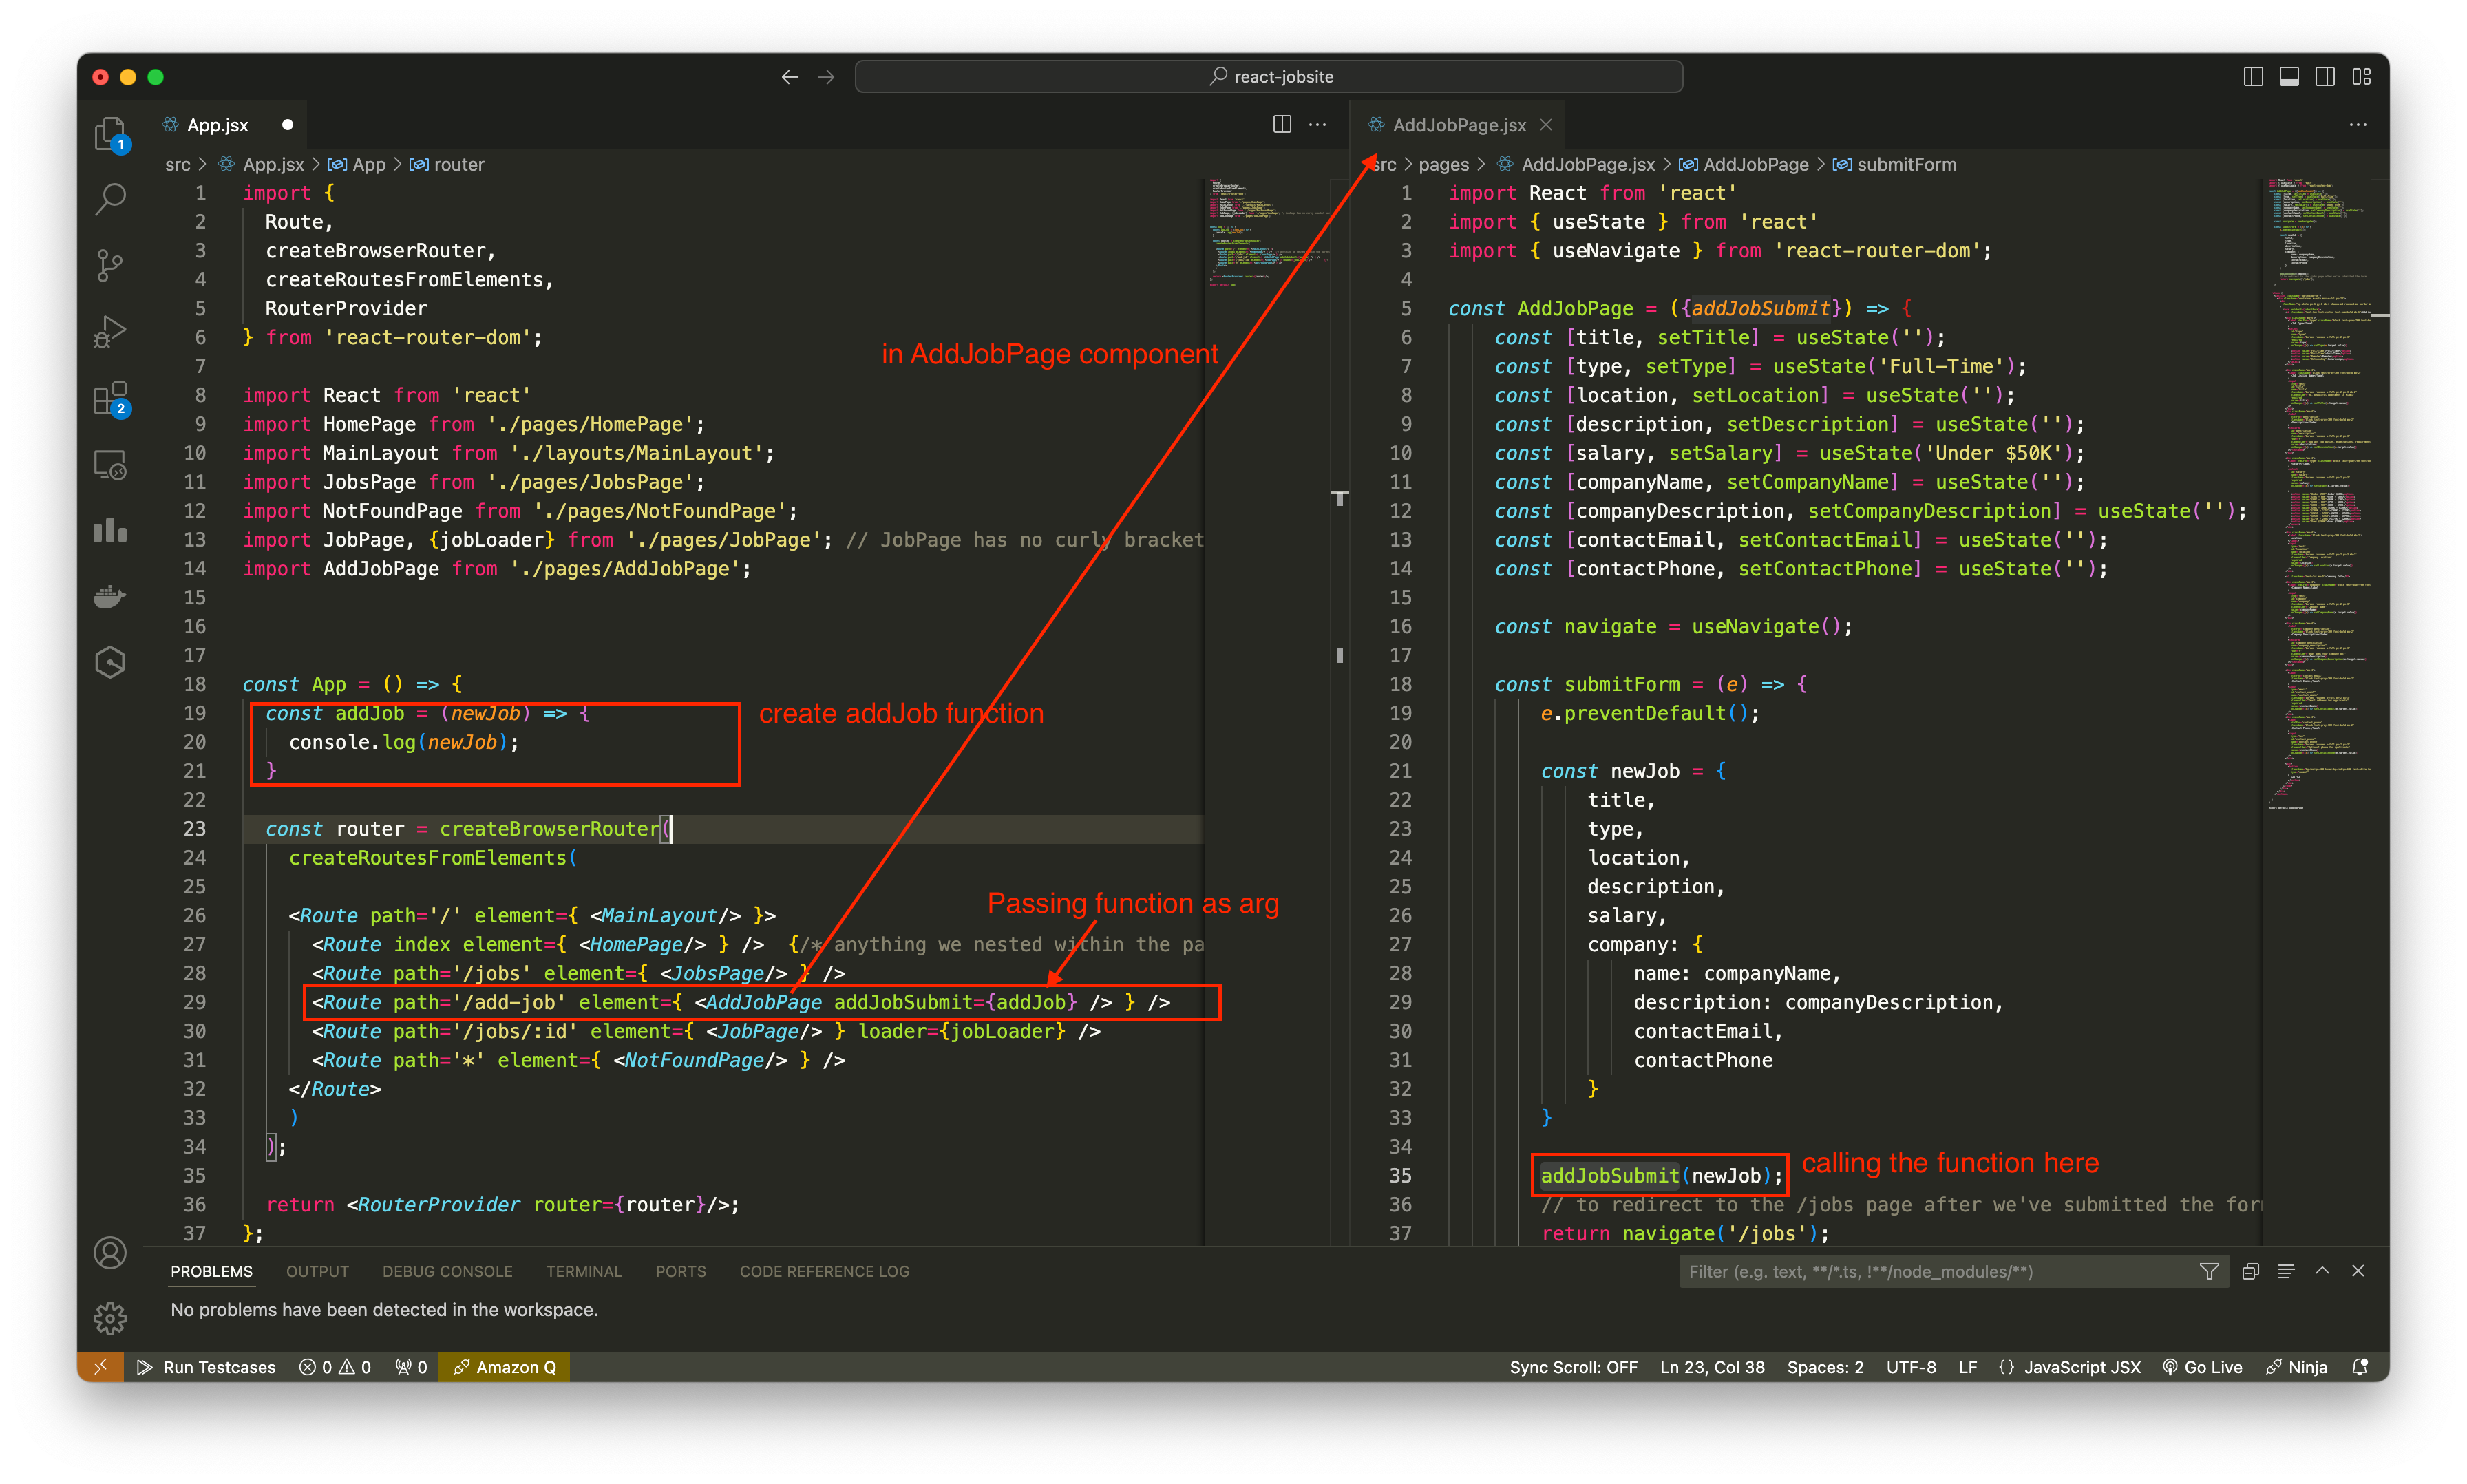2467x1484 pixels.
Task: Open the Search view in the activity bar
Action: coord(110,199)
